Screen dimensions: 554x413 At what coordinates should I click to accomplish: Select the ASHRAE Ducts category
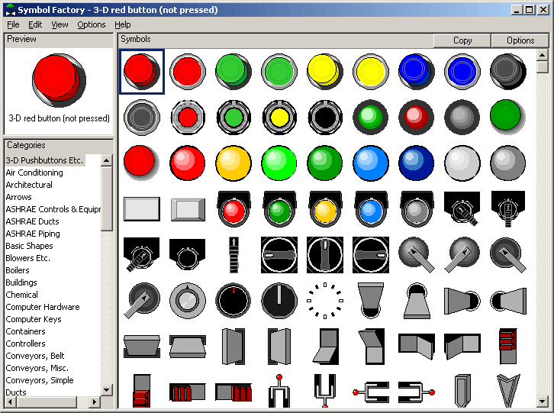[33, 221]
